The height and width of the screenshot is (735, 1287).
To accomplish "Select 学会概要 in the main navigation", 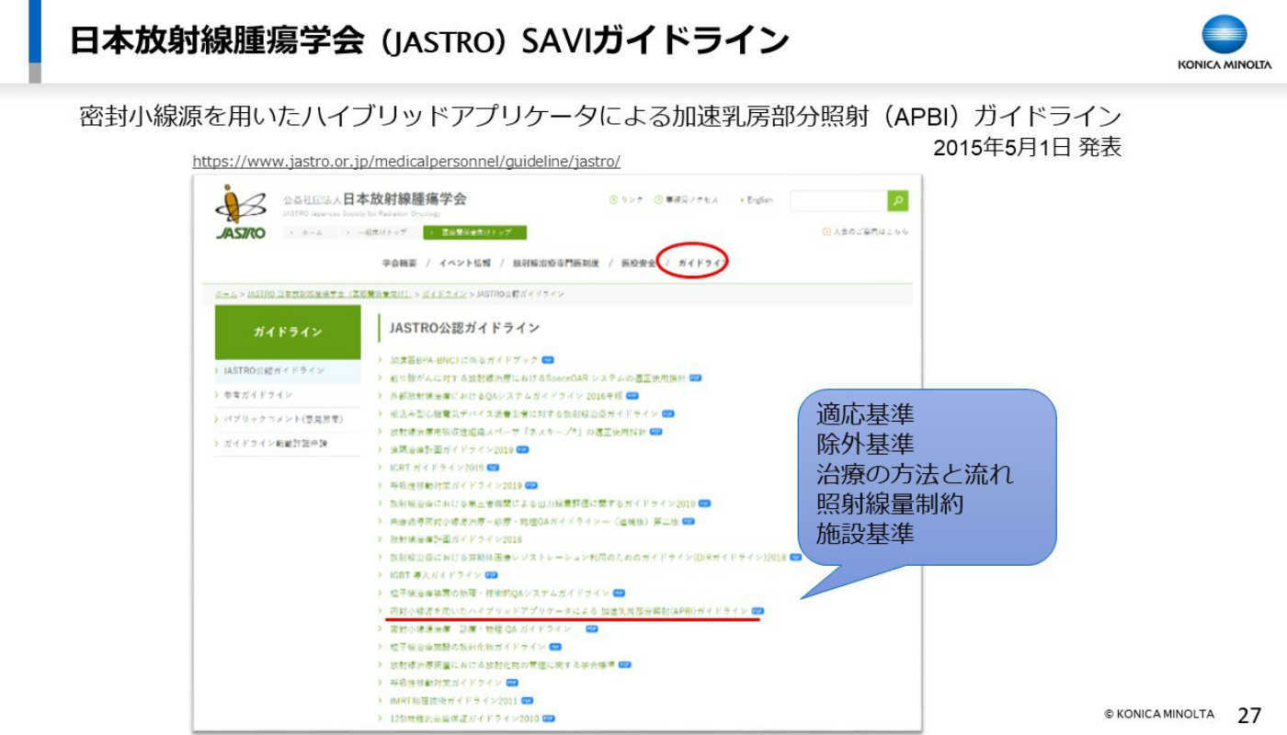I will click(398, 263).
